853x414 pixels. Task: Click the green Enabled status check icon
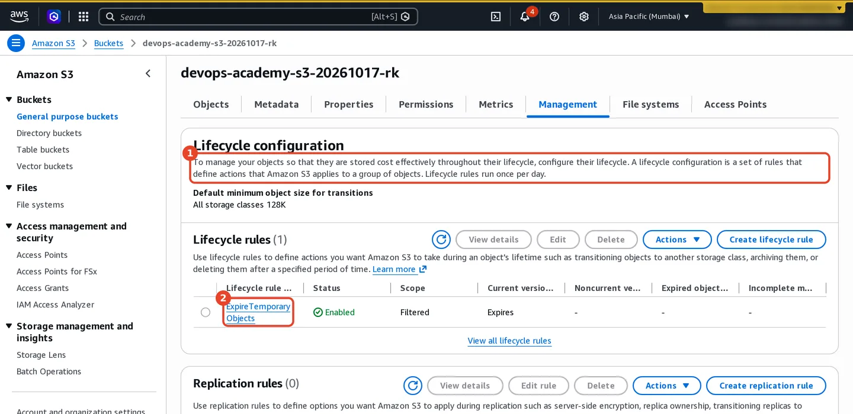coord(318,312)
